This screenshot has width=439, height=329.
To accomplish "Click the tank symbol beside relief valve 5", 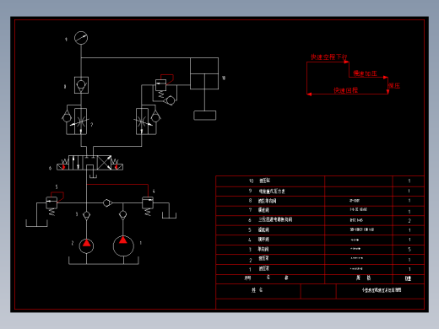I will tap(36, 223).
